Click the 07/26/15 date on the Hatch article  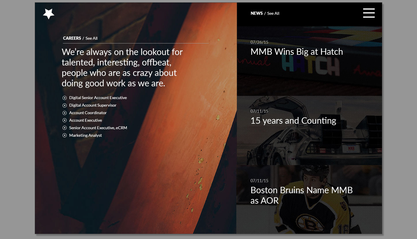(x=259, y=42)
